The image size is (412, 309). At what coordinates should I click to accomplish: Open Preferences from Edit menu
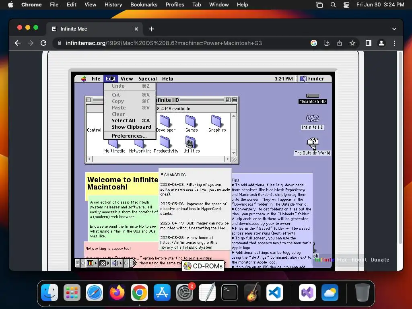click(x=130, y=136)
